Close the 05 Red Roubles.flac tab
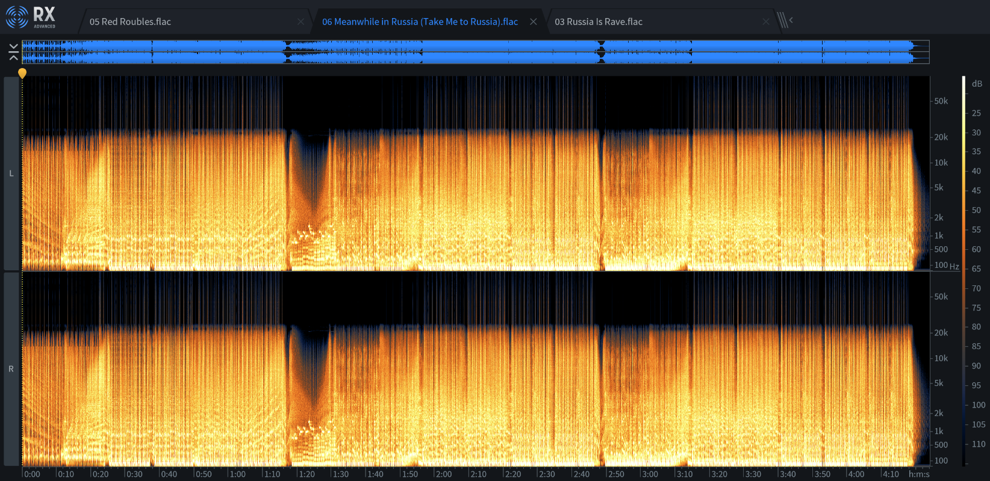 tap(300, 22)
